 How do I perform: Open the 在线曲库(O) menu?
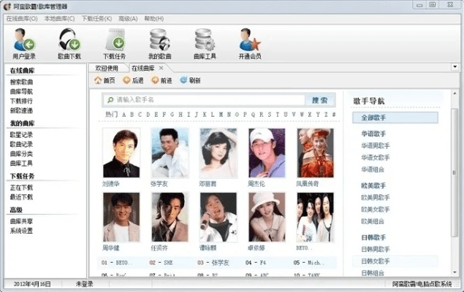tap(21, 18)
